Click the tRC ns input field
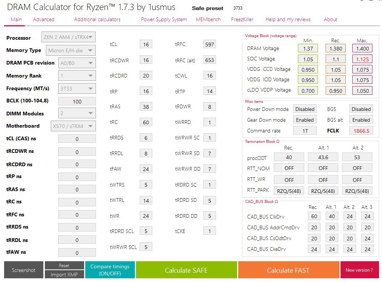Screen dimensions: 382x282 pyautogui.click(x=77, y=202)
